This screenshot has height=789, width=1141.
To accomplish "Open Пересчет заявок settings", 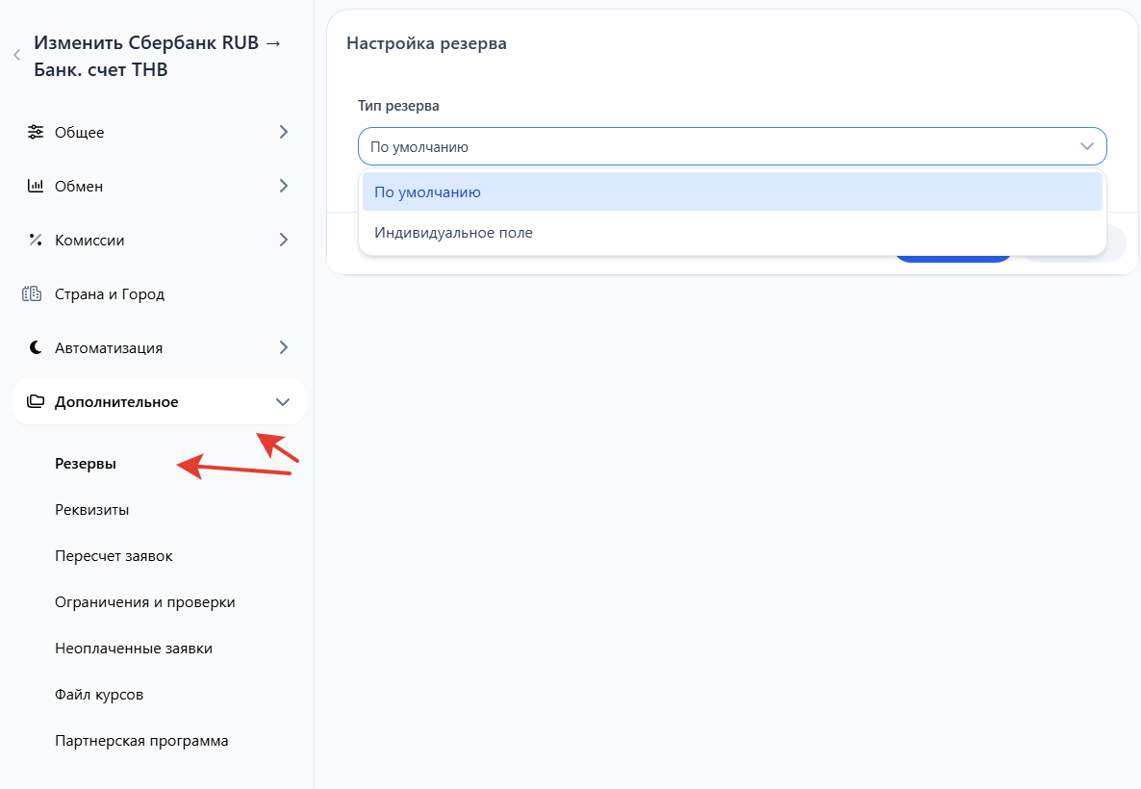I will (114, 555).
